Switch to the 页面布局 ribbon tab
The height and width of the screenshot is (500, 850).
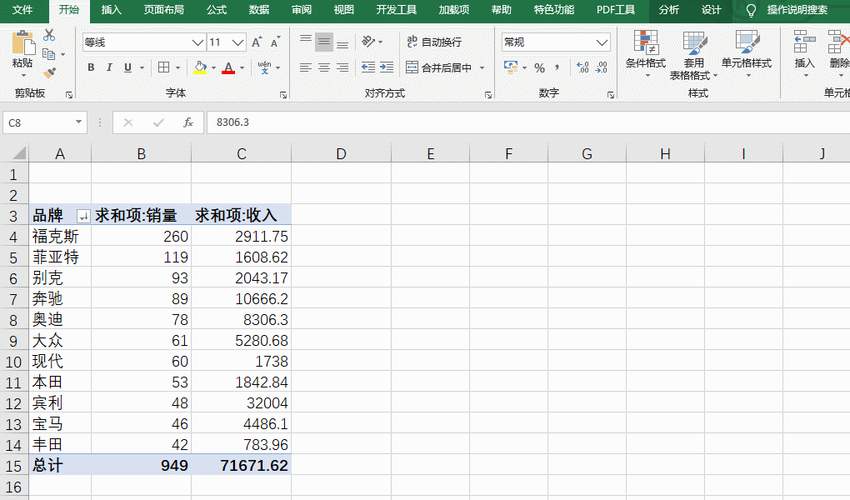163,10
